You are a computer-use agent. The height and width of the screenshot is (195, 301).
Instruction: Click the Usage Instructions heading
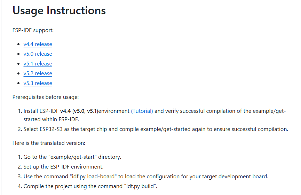click(59, 10)
